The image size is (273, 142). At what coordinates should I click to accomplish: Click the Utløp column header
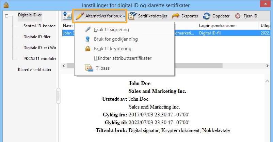click(x=265, y=26)
